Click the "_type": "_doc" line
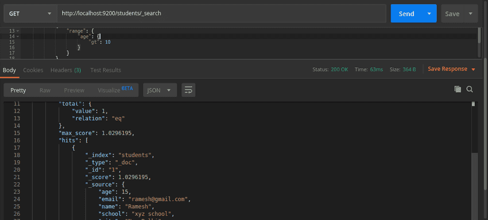This screenshot has width=488, height=220. click(111, 163)
